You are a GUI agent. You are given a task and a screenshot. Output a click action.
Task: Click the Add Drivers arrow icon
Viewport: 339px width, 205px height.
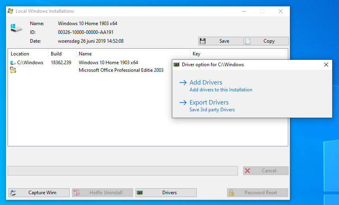[x=183, y=83]
